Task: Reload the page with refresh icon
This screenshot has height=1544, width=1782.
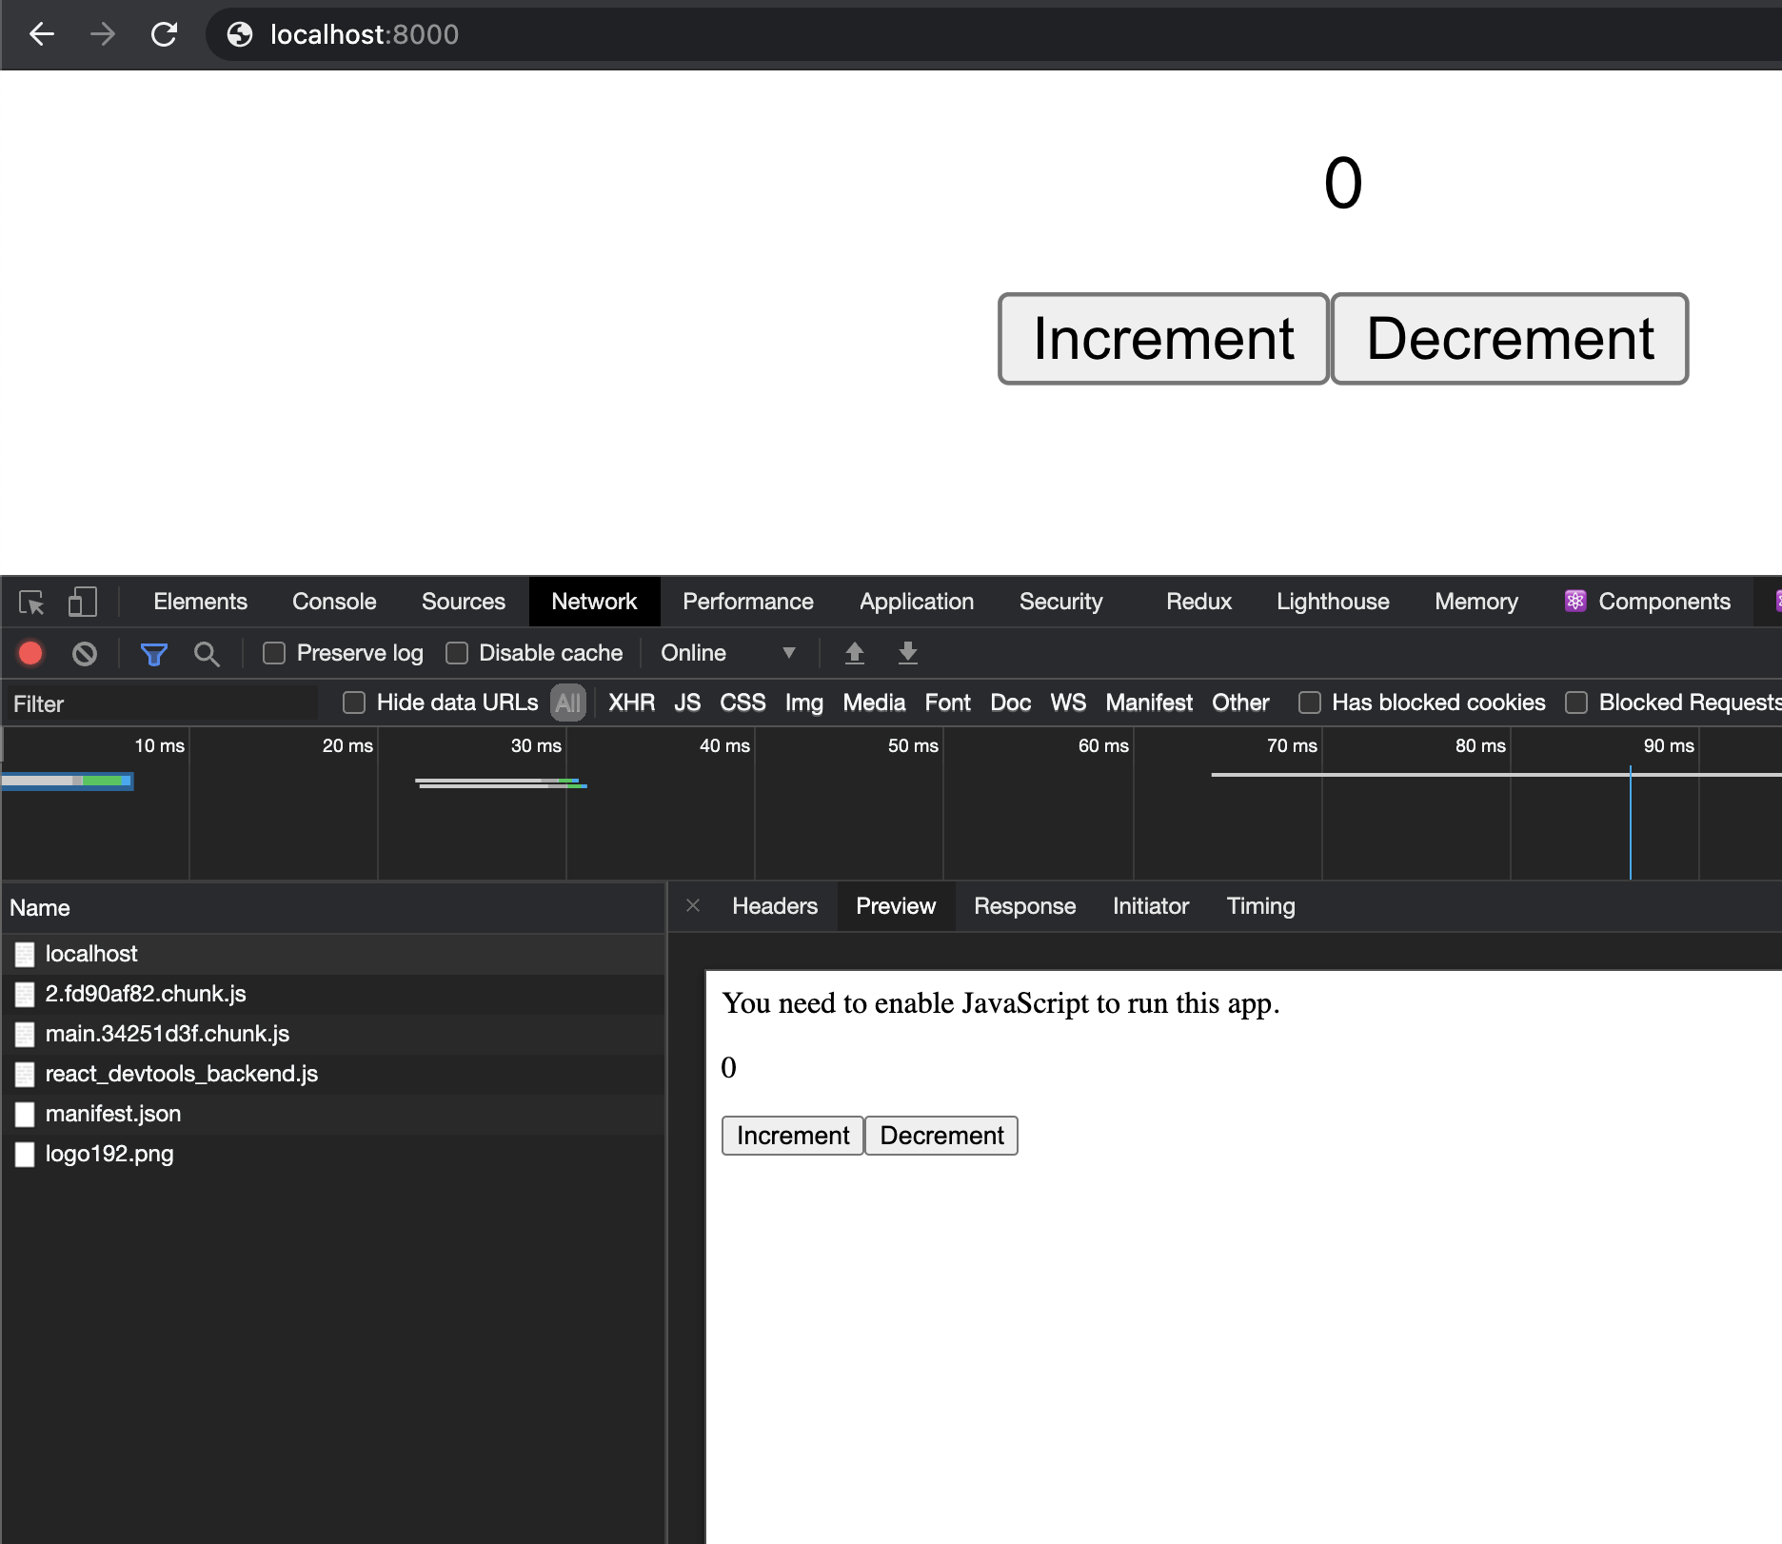Action: pos(164,34)
